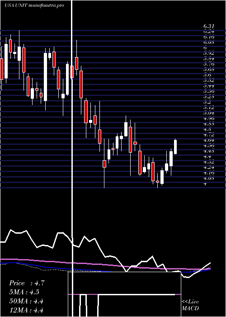Image resolution: width=226 pixels, height=317 pixels.
Task: Click the 5.92 price axis label
Action: coord(209,53)
